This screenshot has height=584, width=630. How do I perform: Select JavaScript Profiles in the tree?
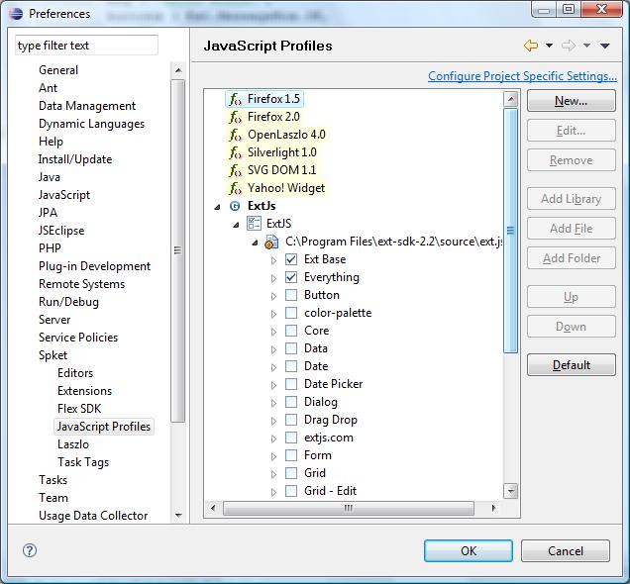pos(104,427)
